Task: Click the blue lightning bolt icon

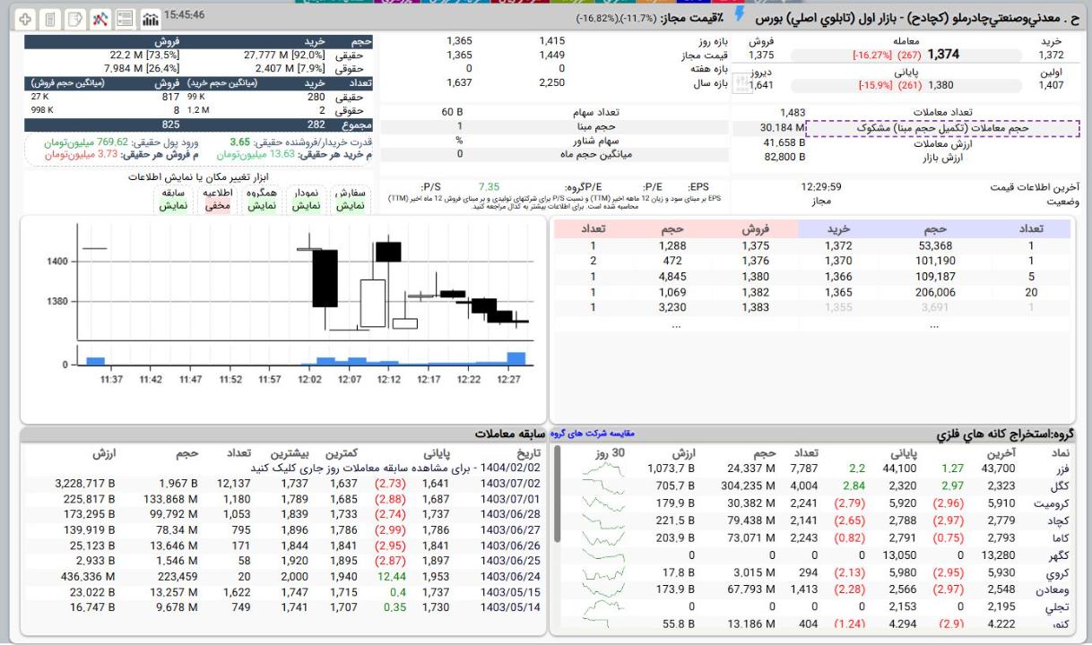Action: 740,13
